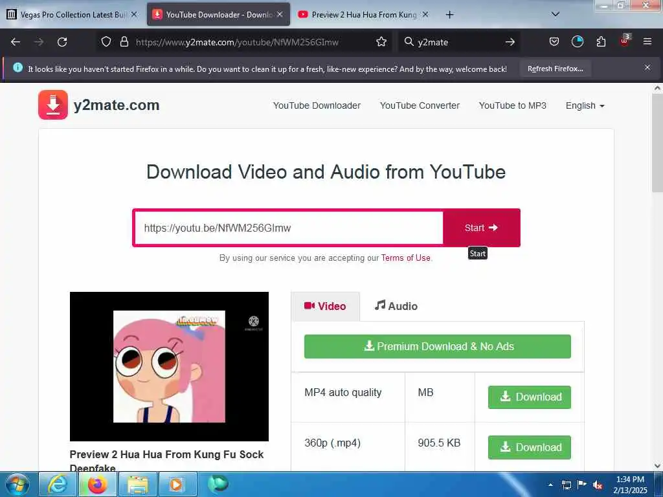Click Firefox taskbar icon
This screenshot has width=663, height=497.
(x=97, y=484)
